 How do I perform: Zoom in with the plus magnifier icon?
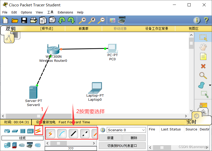pyautogui.click(x=82, y=20)
